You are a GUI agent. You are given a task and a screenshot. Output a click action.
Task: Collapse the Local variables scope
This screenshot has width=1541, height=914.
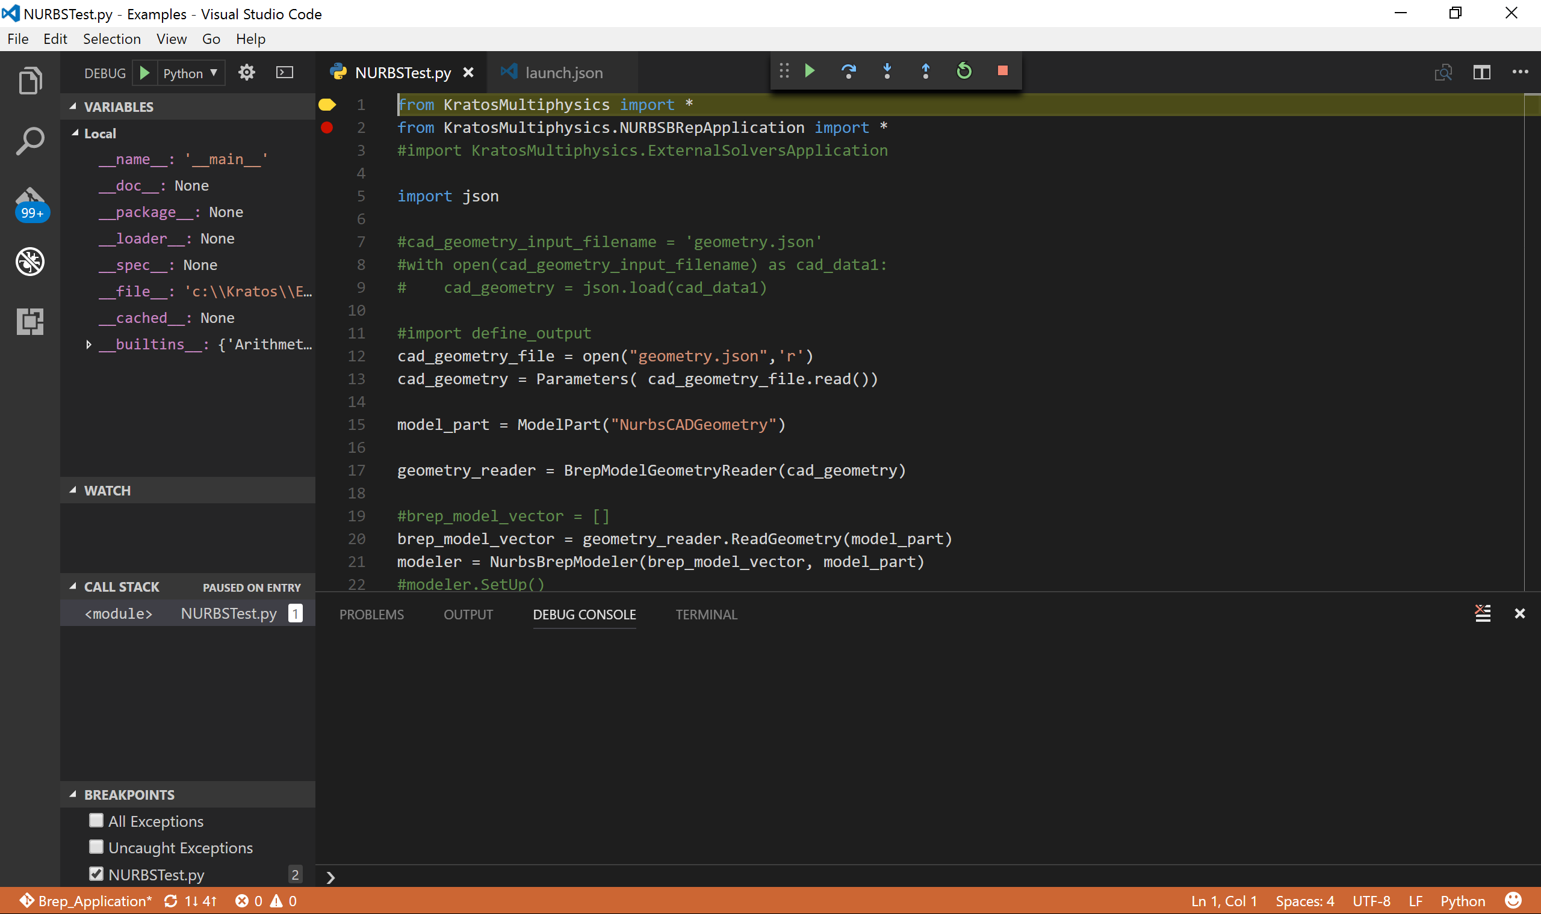tap(75, 133)
